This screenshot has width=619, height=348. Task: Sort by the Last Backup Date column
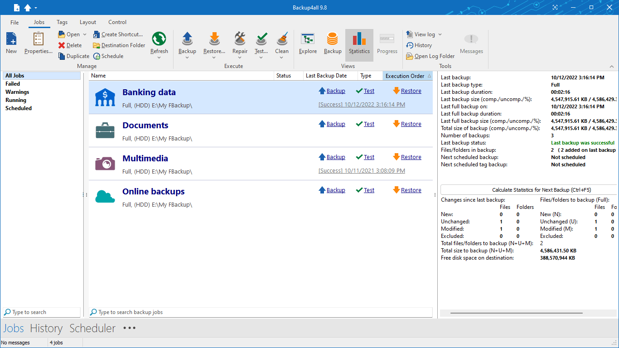pos(330,76)
